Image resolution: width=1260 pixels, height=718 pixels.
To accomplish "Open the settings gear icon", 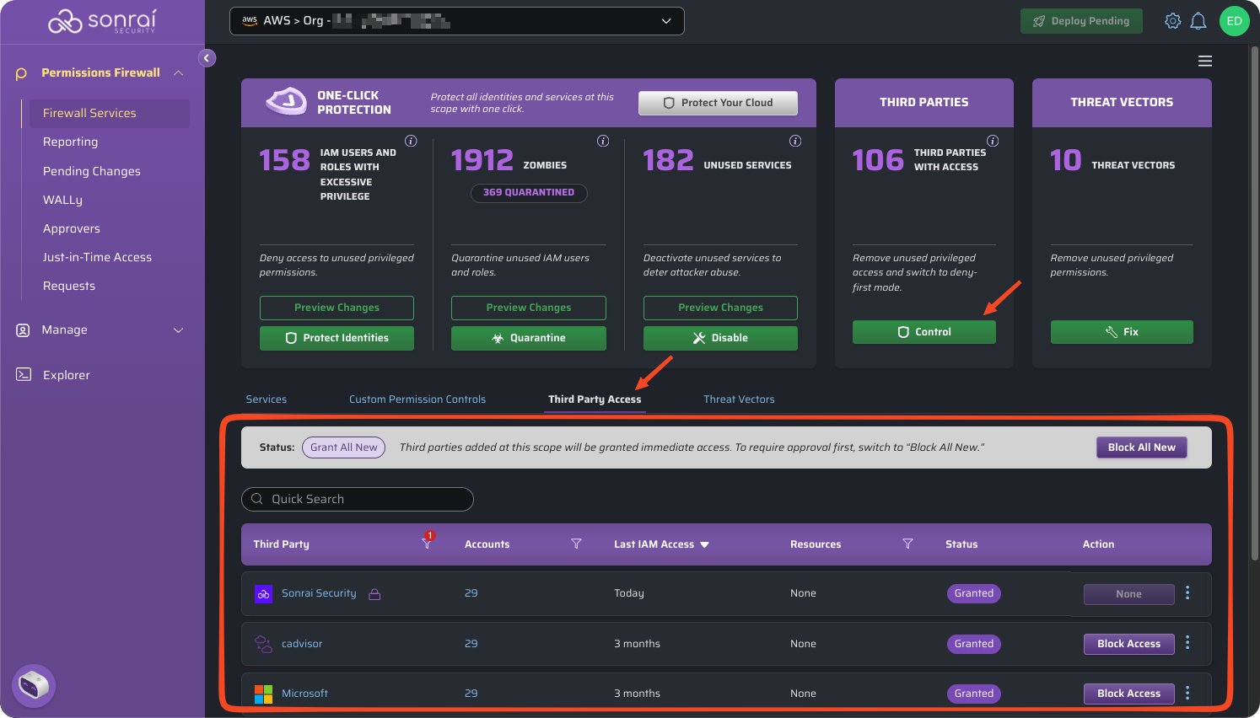I will pyautogui.click(x=1172, y=21).
